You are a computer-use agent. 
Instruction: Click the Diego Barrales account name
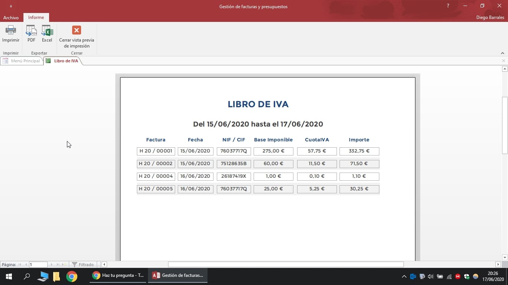(x=490, y=17)
